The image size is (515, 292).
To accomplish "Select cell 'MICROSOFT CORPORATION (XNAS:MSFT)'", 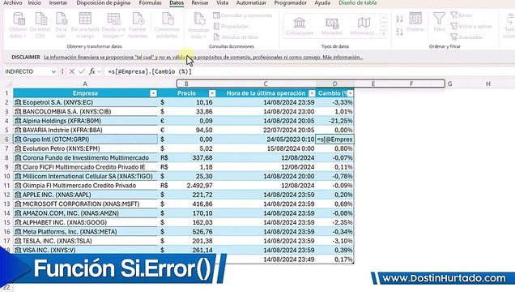I will point(85,204).
